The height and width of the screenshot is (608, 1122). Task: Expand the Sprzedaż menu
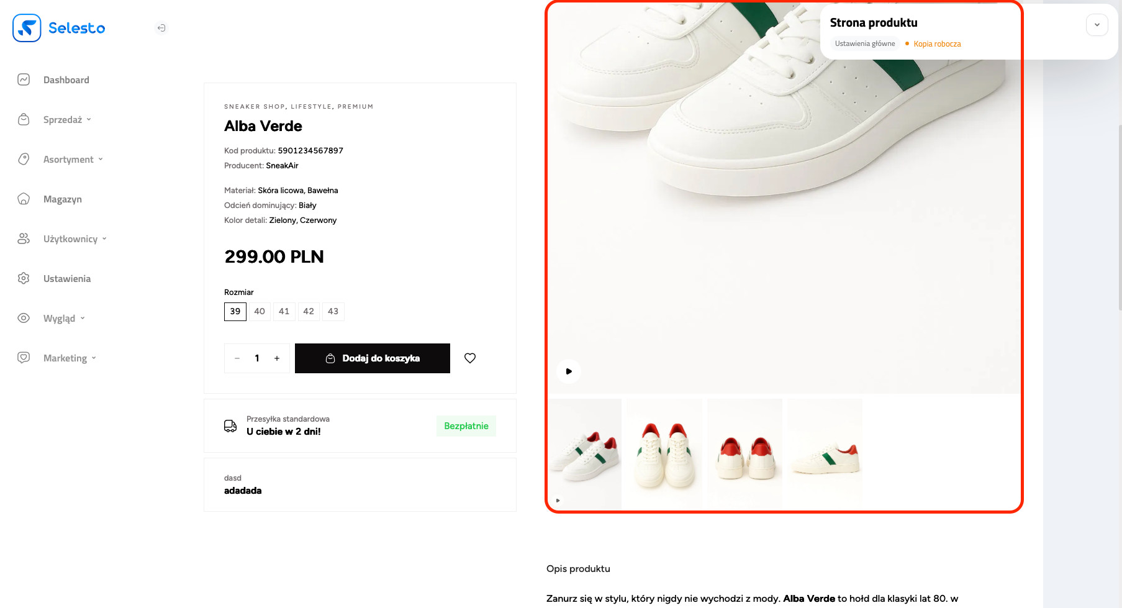click(x=67, y=120)
